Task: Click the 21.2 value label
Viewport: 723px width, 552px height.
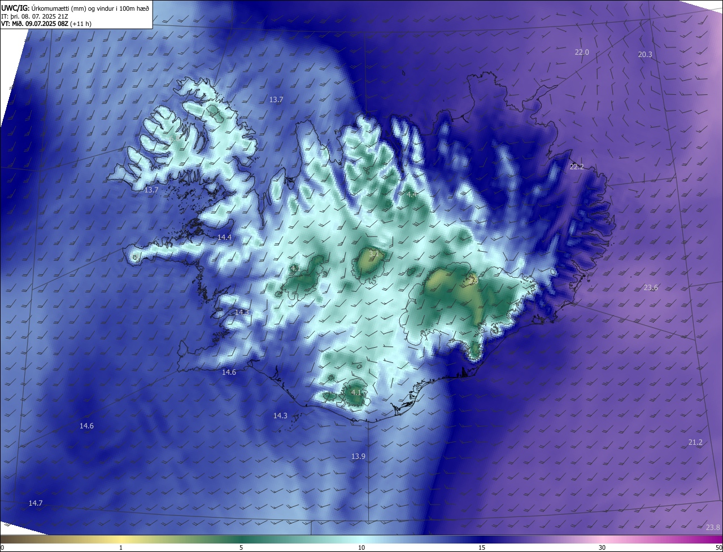Action: 695,442
